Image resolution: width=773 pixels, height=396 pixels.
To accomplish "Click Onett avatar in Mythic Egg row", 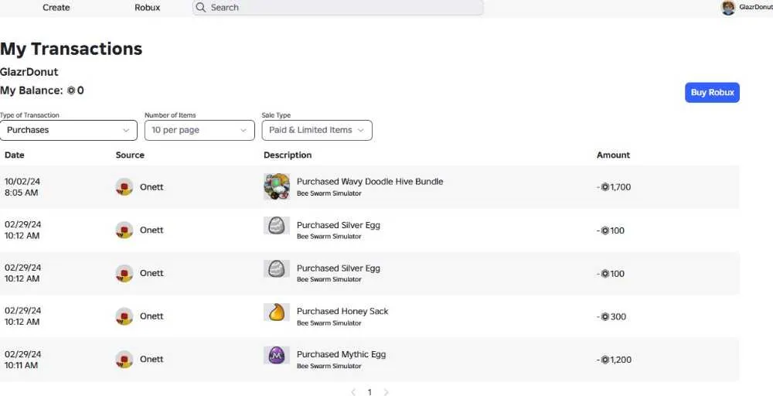I will coord(124,359).
